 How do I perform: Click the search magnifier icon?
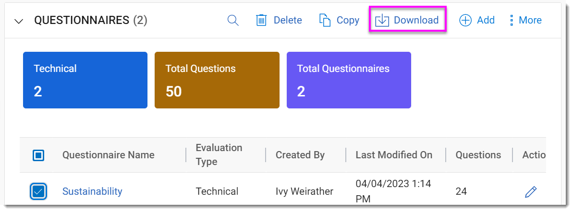click(x=233, y=20)
